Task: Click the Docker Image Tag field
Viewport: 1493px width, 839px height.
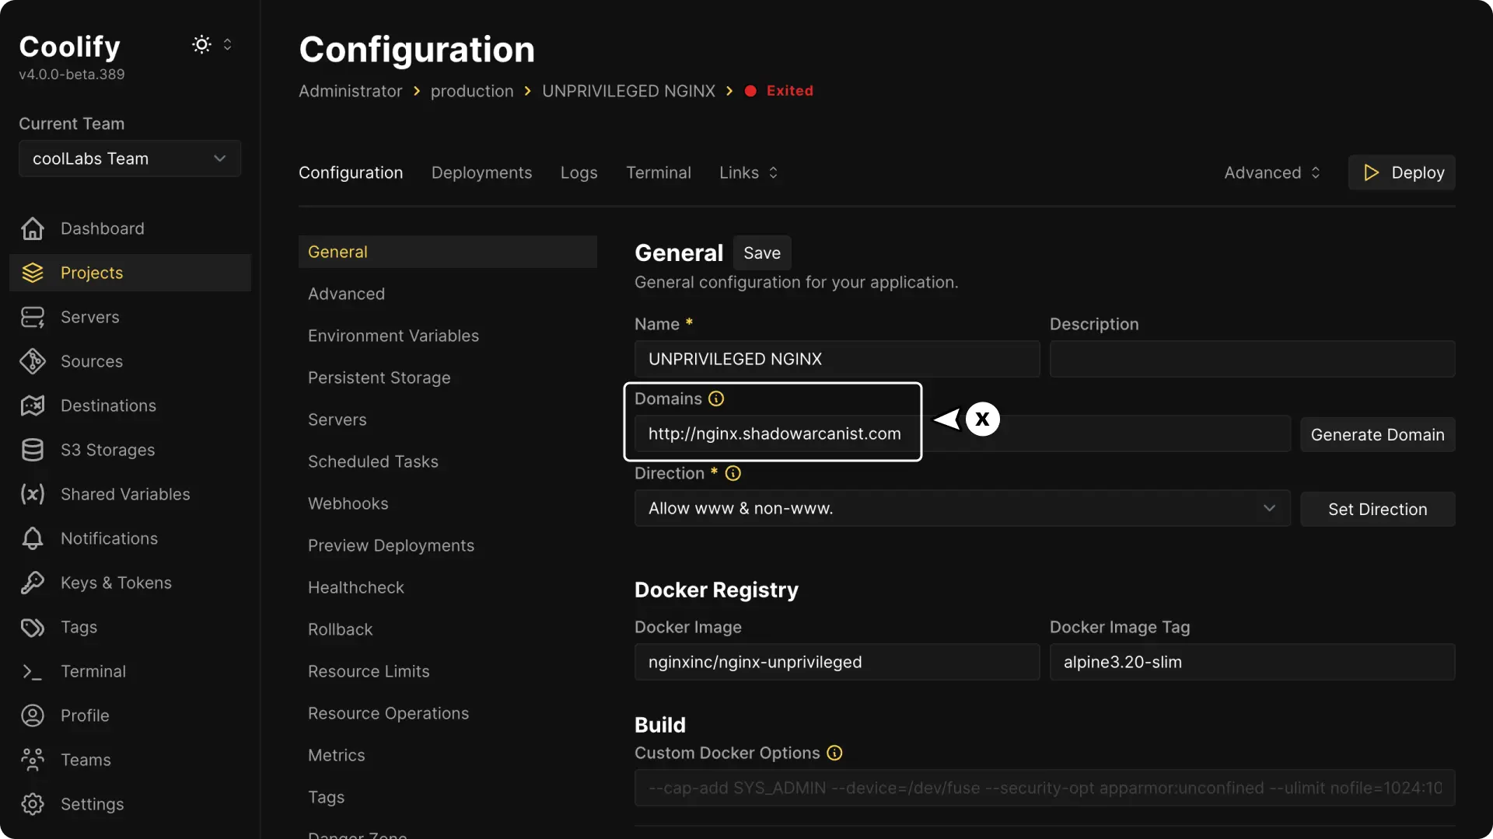Action: click(1252, 662)
